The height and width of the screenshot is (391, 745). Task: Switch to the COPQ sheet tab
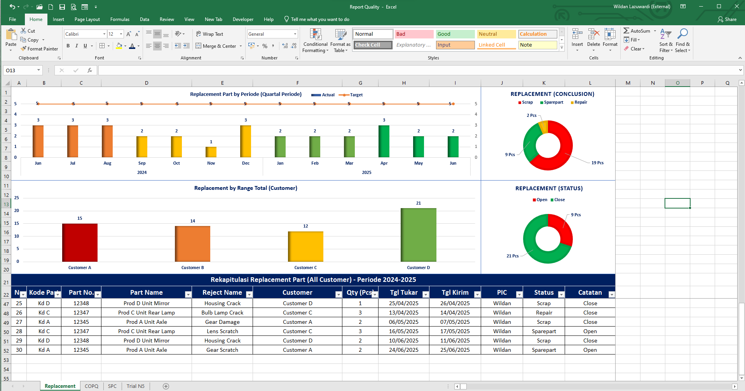91,386
